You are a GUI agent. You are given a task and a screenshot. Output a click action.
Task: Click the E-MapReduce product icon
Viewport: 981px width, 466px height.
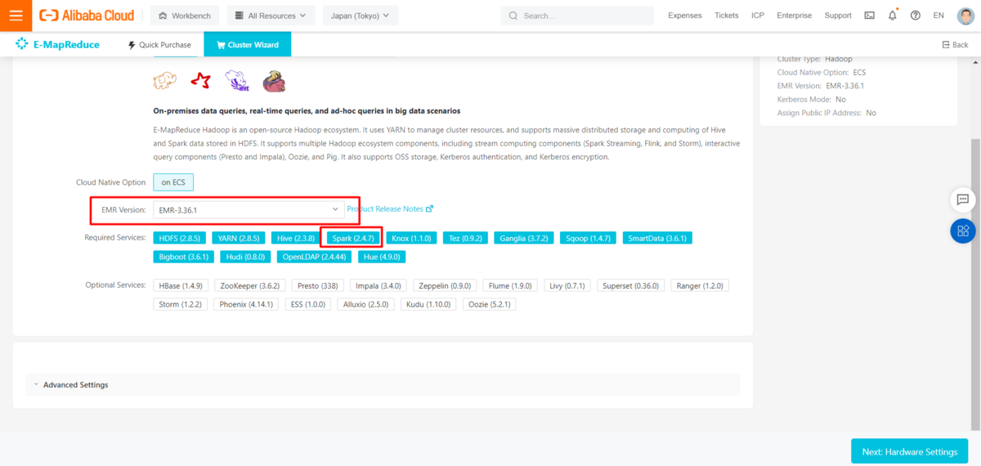22,44
